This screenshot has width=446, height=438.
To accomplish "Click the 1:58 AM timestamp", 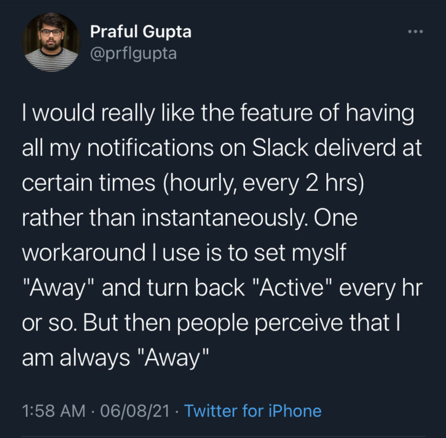I will click(53, 411).
